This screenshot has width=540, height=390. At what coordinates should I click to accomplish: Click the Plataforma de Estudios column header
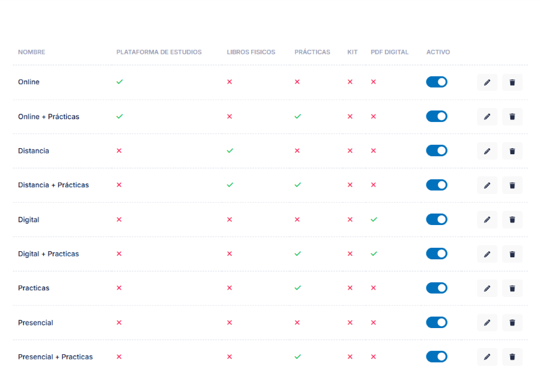tap(159, 53)
